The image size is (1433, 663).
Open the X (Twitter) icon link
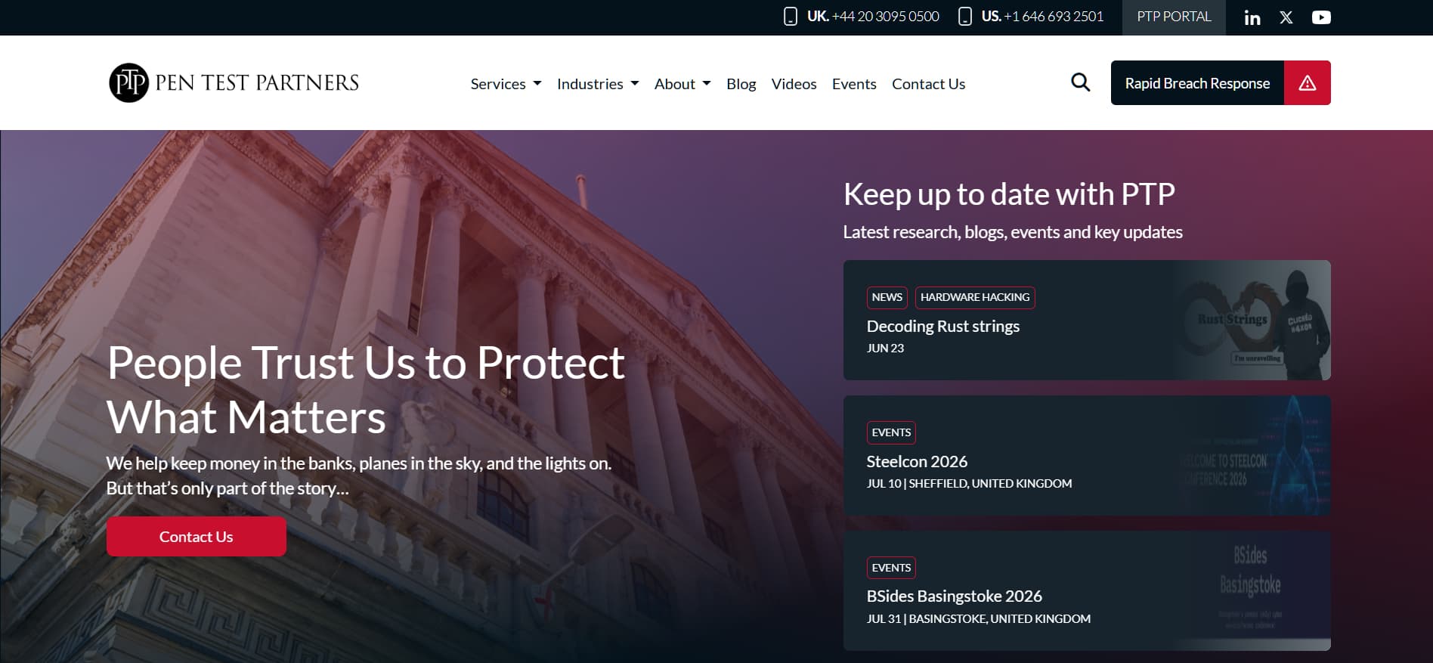(1286, 17)
